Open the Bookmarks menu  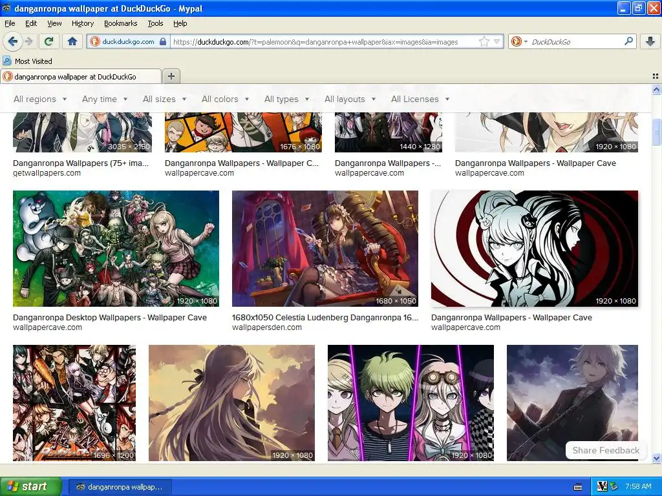[x=120, y=24]
